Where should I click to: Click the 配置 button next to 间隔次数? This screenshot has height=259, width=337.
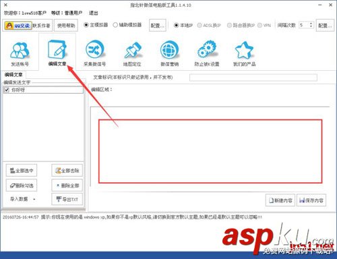(325, 26)
